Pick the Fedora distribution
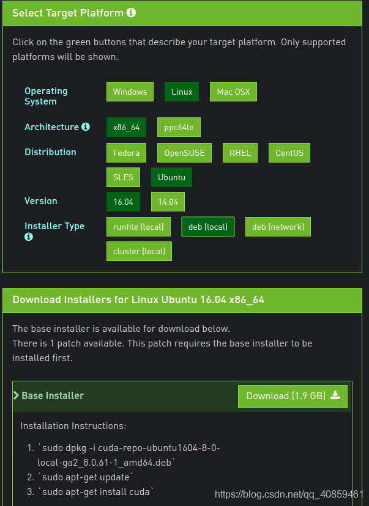 pos(126,153)
